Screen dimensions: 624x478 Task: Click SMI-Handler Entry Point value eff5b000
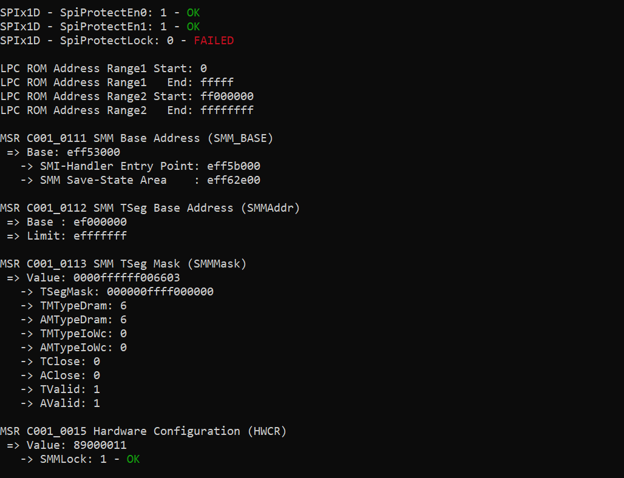[x=234, y=166]
